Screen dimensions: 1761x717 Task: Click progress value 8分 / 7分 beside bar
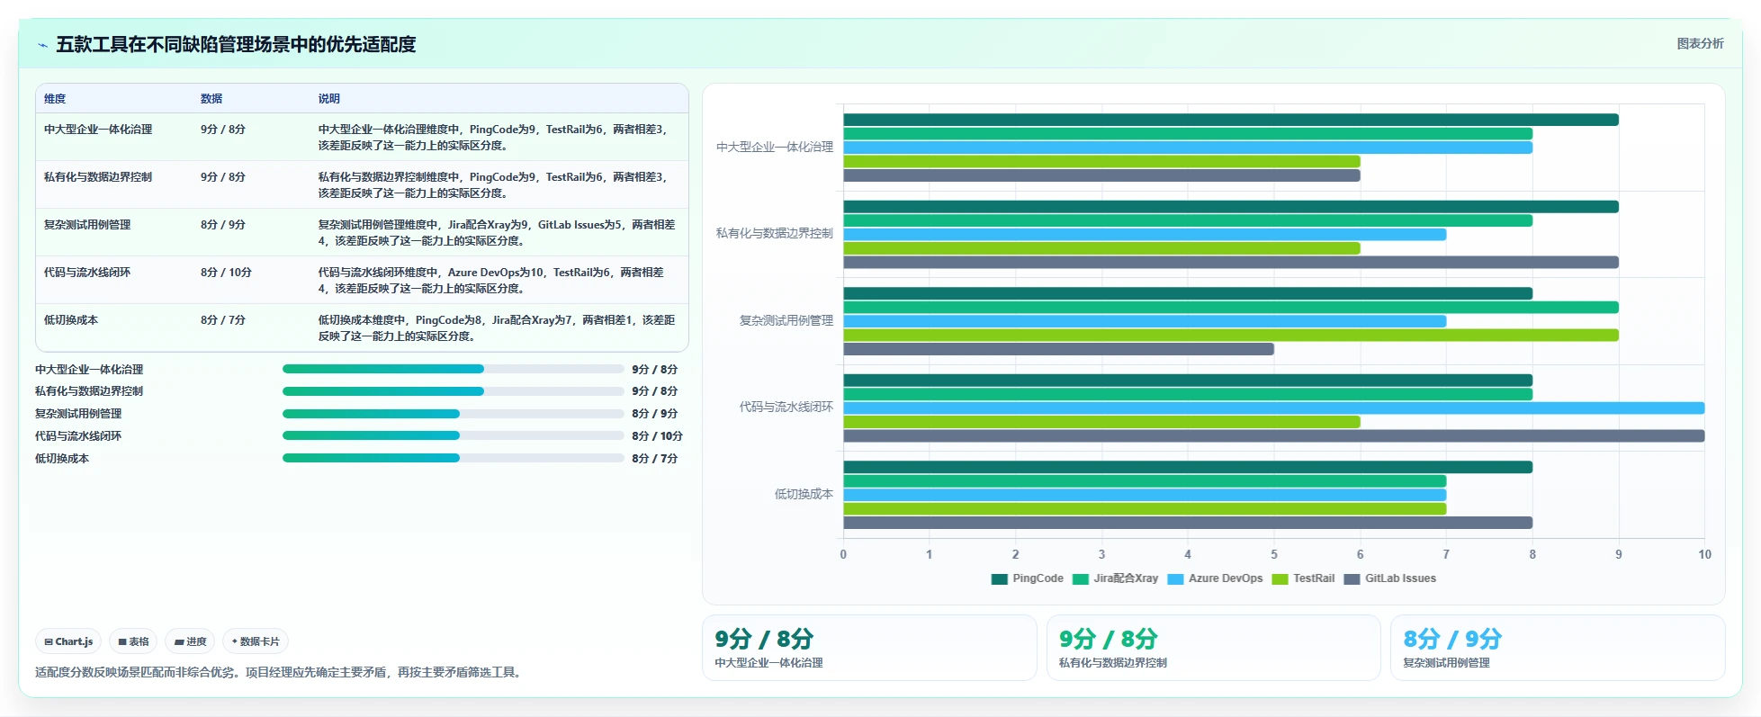coord(654,459)
